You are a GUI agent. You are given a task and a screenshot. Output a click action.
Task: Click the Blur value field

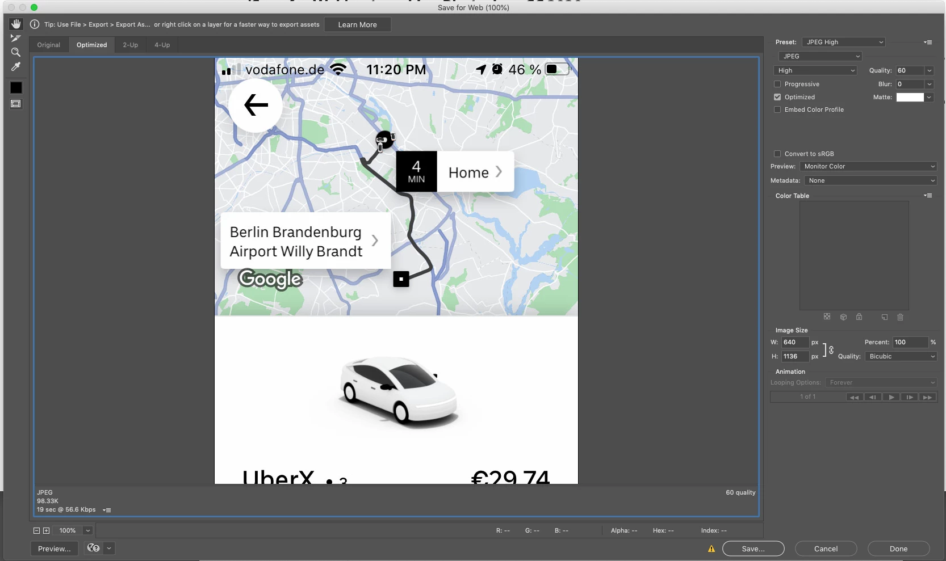(x=910, y=84)
